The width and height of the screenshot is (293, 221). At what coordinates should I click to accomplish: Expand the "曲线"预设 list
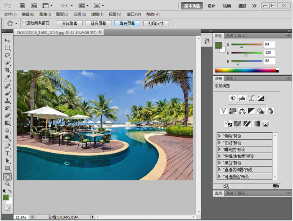[220, 143]
